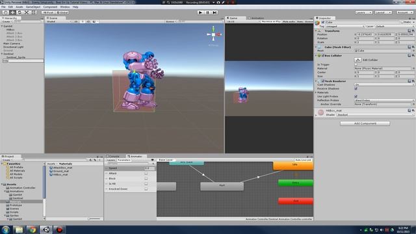Toggle Global/Local handle rotation
The width and height of the screenshot is (416, 234).
(x=62, y=12)
